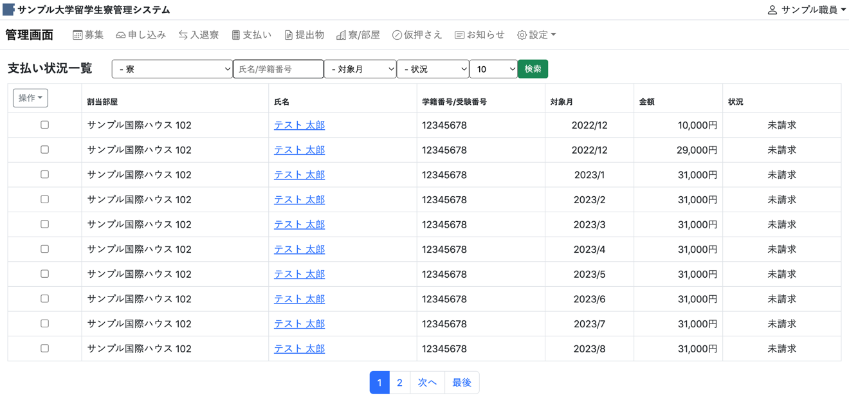Click the inbox icon beside 申し込み
This screenshot has width=849, height=409.
[120, 35]
